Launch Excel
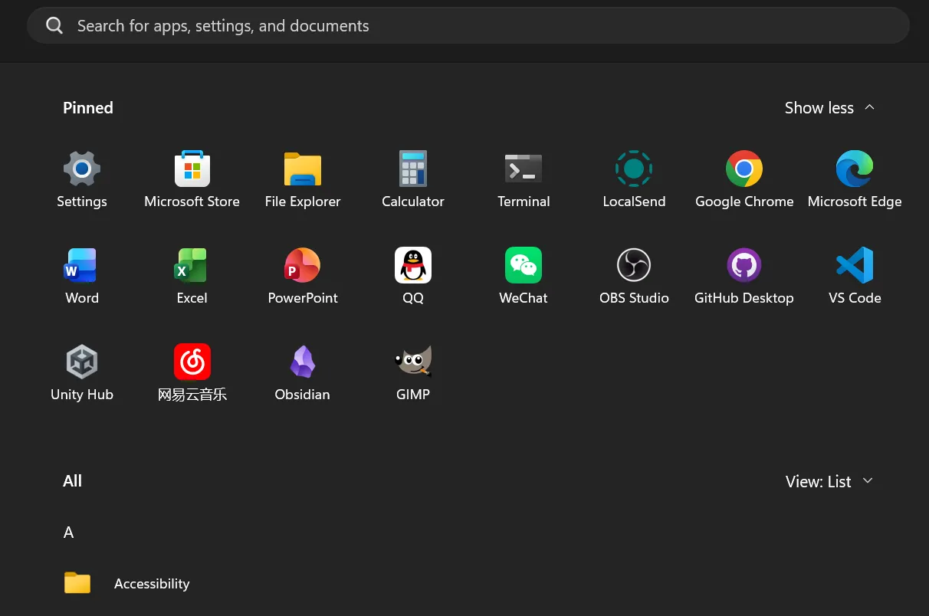The image size is (929, 616). 192,276
